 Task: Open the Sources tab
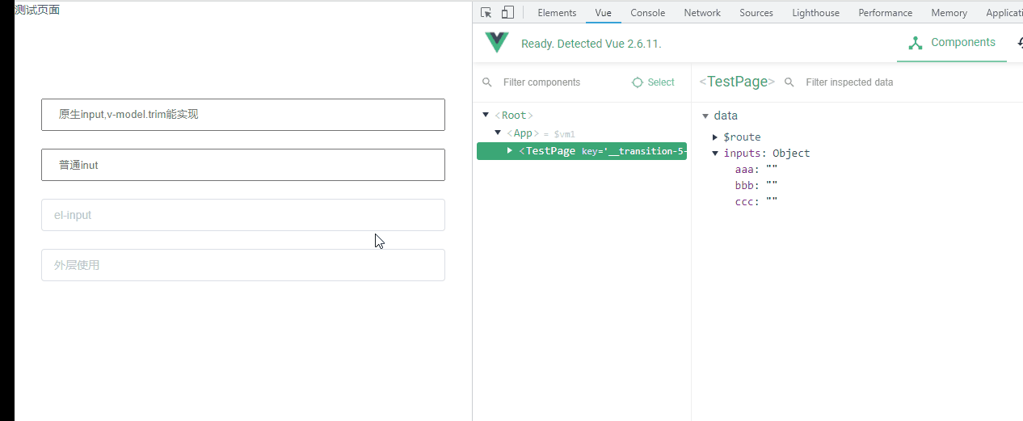[x=756, y=12]
